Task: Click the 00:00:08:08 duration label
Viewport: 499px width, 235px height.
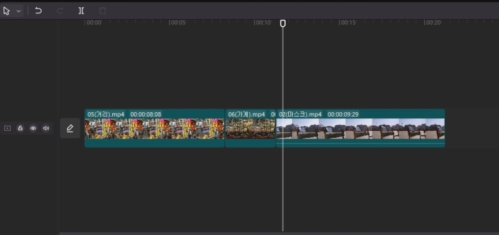Action: 146,114
